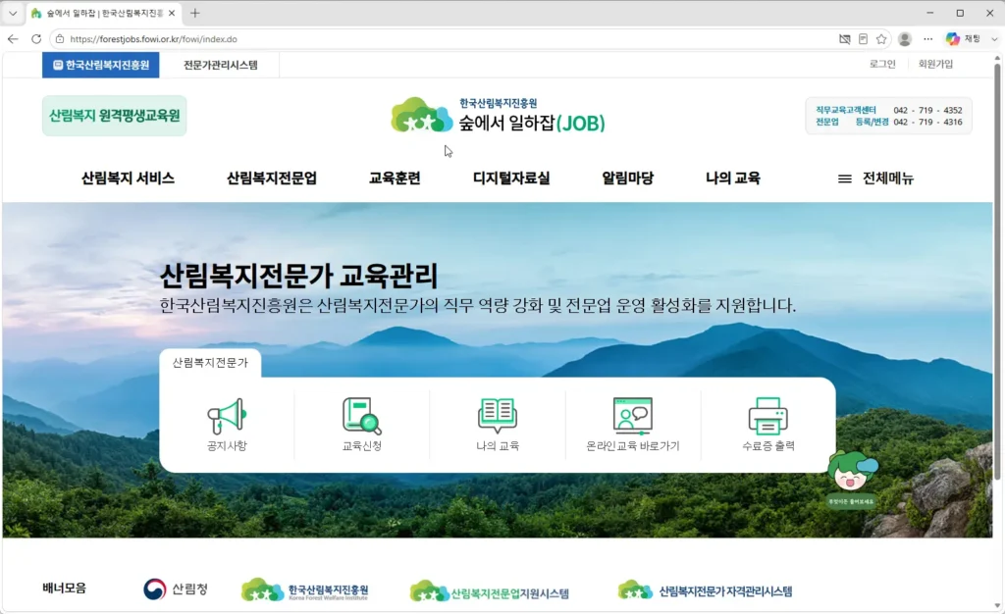Open 산림복지 원격평생교육원 banner button

point(114,116)
